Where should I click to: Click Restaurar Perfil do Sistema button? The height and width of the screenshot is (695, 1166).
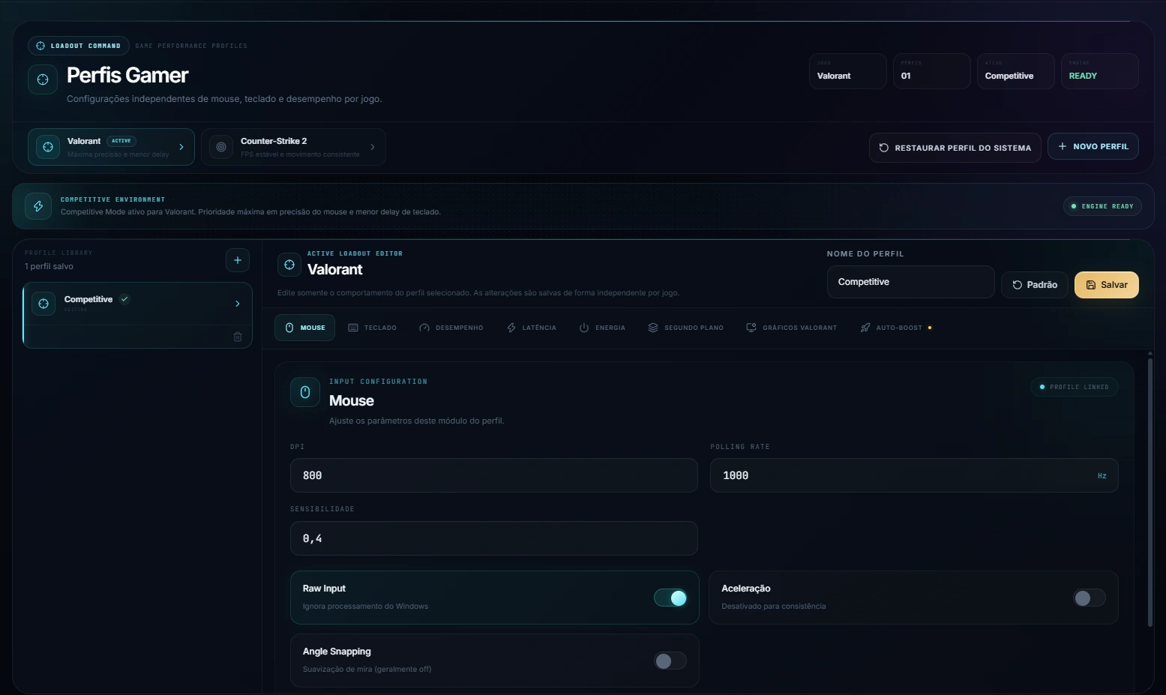(x=955, y=148)
